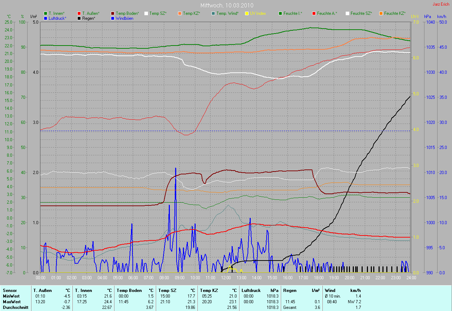Click the T. Außen maximum value -0.7
Screen dimensions: 452x311
pyautogui.click(x=66, y=302)
